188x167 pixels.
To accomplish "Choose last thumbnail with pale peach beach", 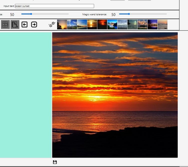I will 163,25.
